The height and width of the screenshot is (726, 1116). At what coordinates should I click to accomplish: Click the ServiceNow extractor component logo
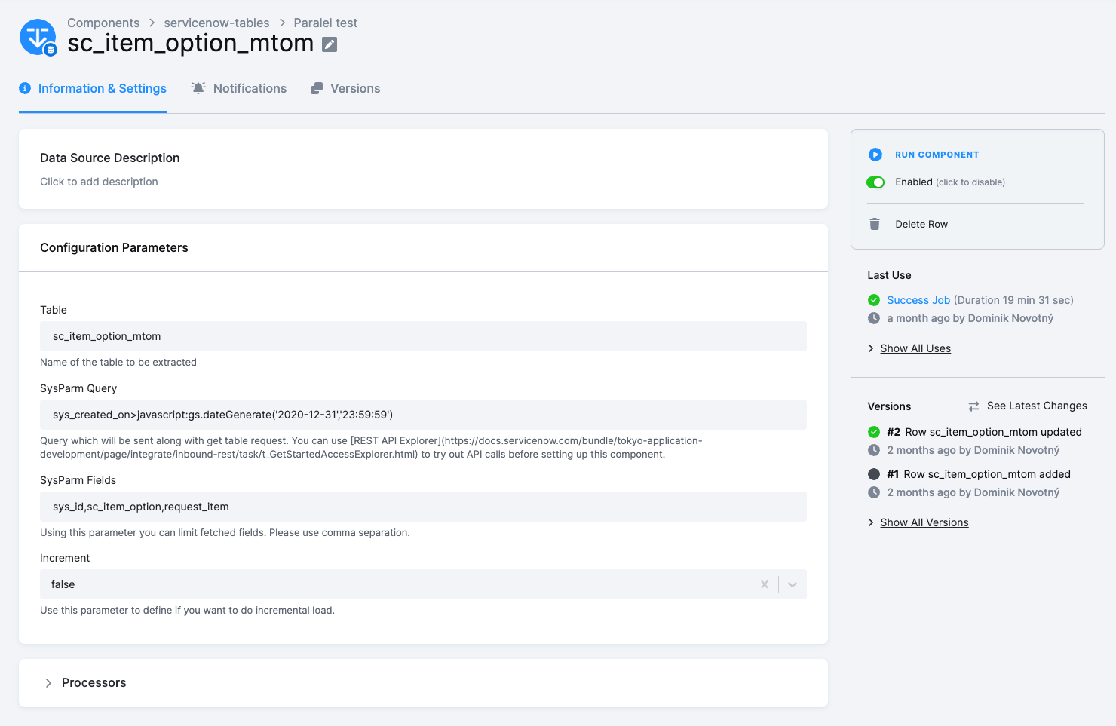tap(38, 37)
